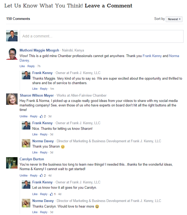
Task: Click Carolyn Burton's profile thumbnail
Action: pos(12,163)
